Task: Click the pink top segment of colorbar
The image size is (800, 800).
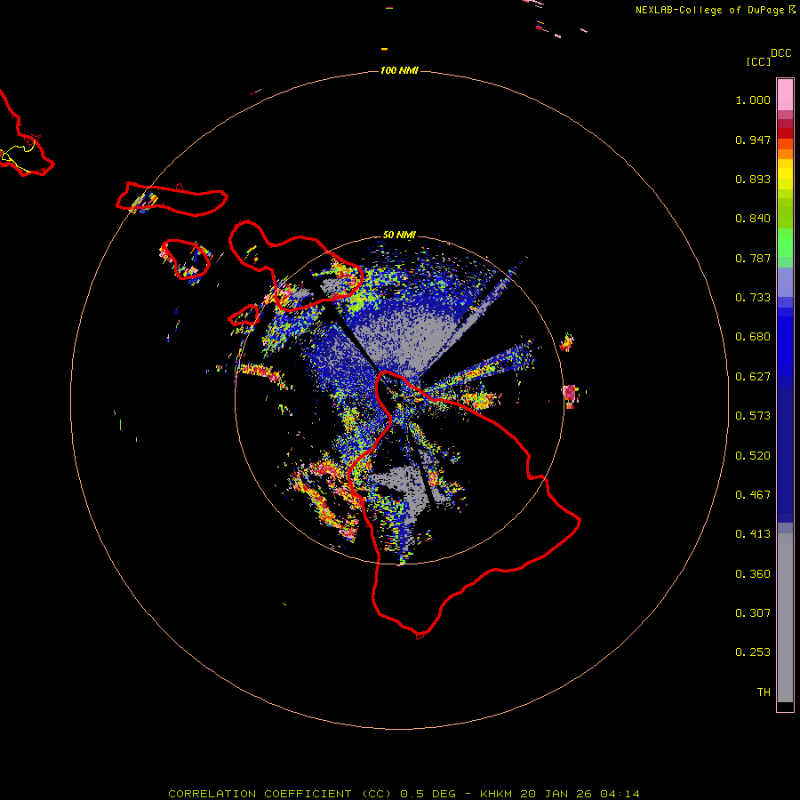Action: tap(785, 94)
